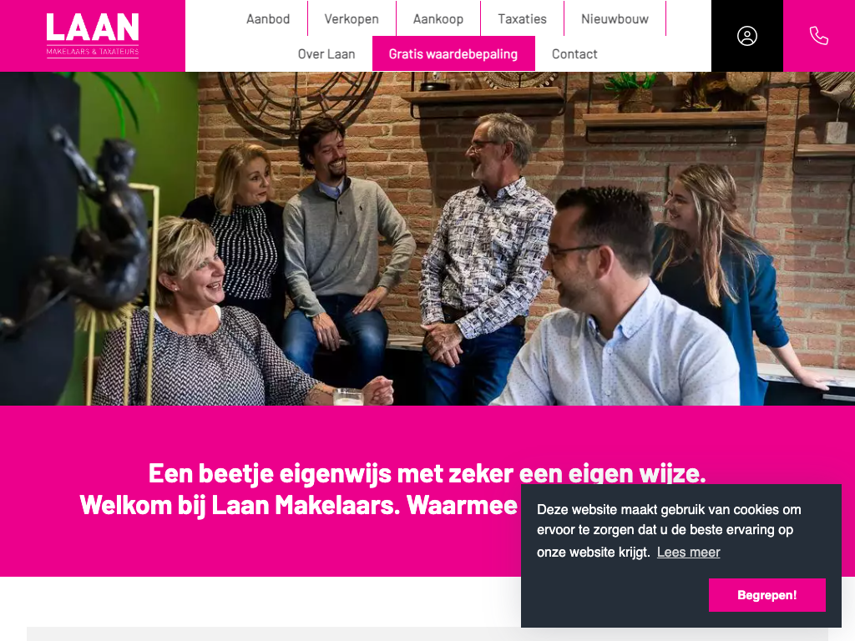Navigate to Taxaties page
Screen dimensions: 855x641
pyautogui.click(x=523, y=19)
